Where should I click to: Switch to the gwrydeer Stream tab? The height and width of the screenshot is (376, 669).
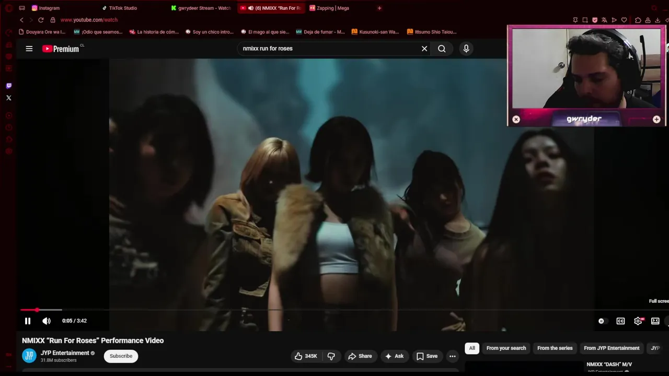(x=201, y=8)
